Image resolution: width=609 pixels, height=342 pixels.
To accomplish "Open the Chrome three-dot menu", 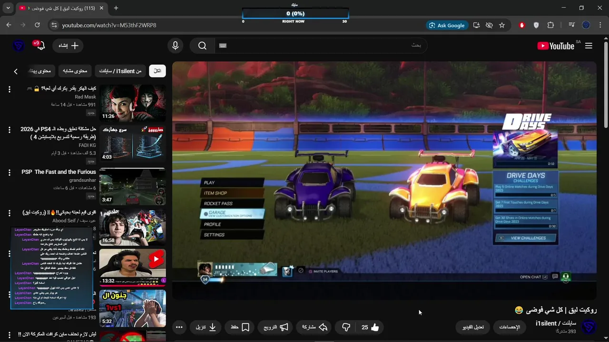I will pos(600,25).
